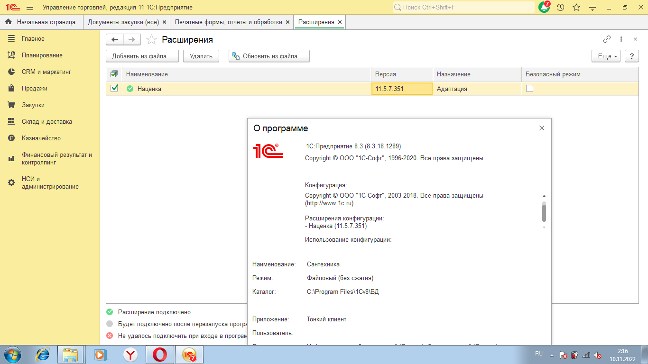Click version cell 11.5.7.351
This screenshot has height=364, width=648.
402,89
